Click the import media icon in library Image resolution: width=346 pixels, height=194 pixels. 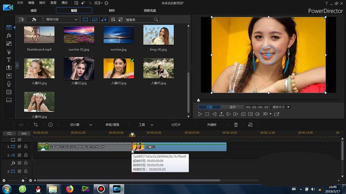(21, 20)
